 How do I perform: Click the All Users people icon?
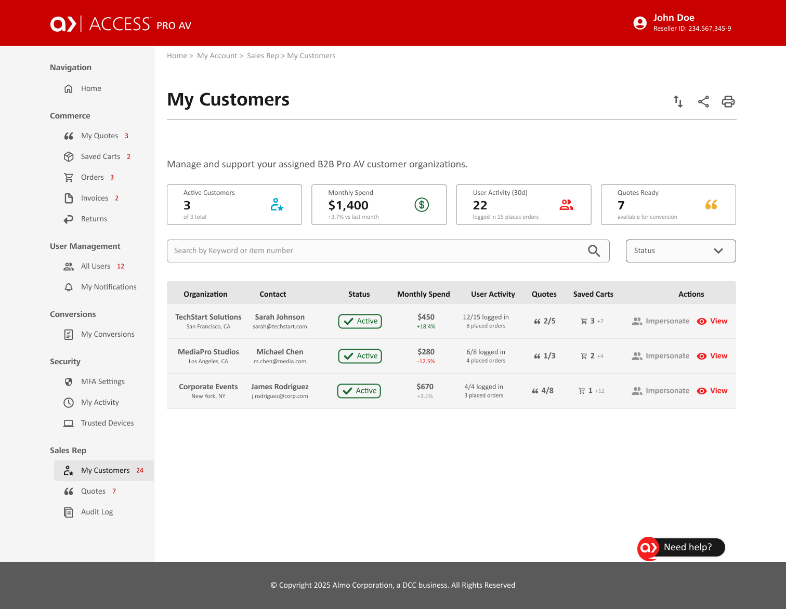(69, 267)
